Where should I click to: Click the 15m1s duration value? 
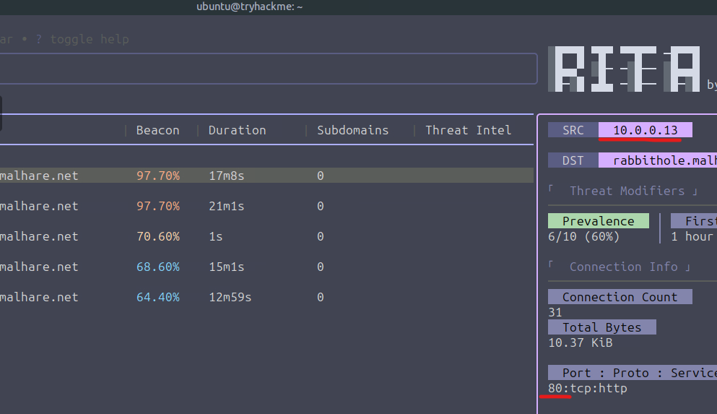click(x=226, y=267)
